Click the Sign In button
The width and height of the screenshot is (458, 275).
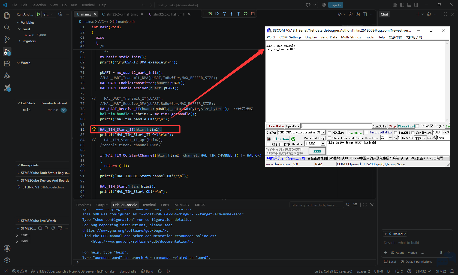335,5
